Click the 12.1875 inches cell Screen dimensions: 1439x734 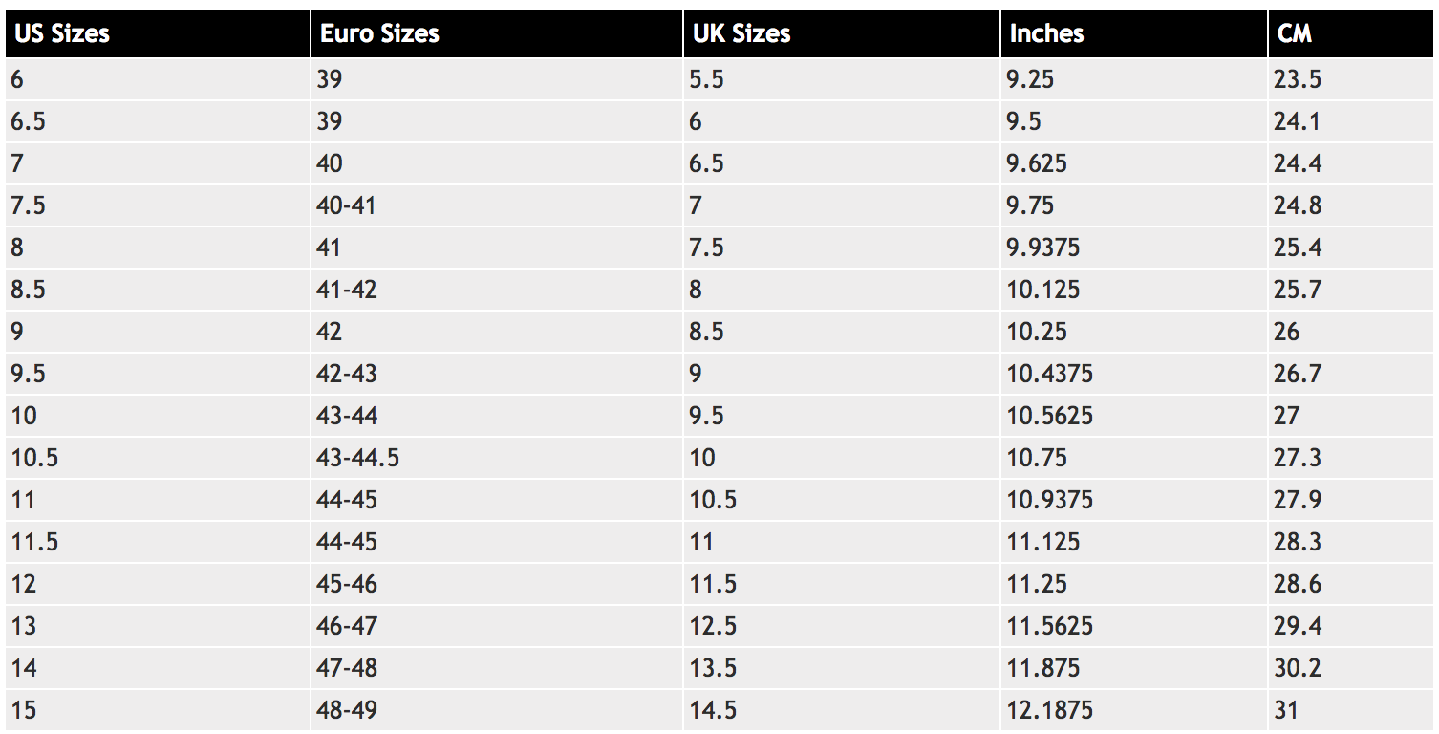tap(1049, 710)
